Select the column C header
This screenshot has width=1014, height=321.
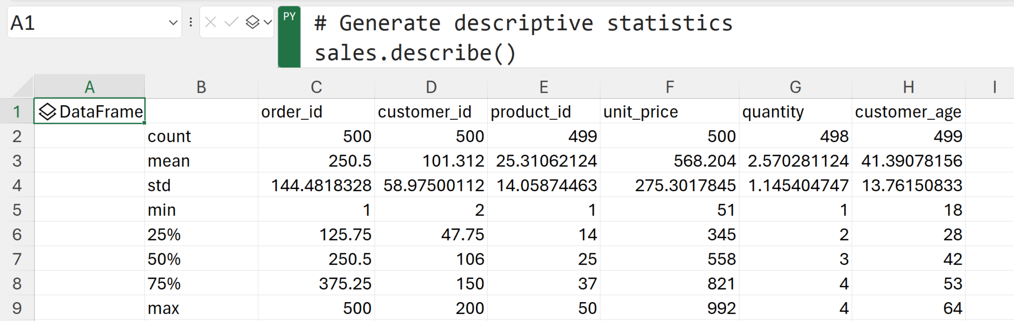pyautogui.click(x=316, y=87)
